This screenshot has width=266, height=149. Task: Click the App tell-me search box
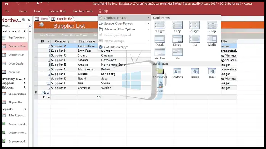pos(103,11)
